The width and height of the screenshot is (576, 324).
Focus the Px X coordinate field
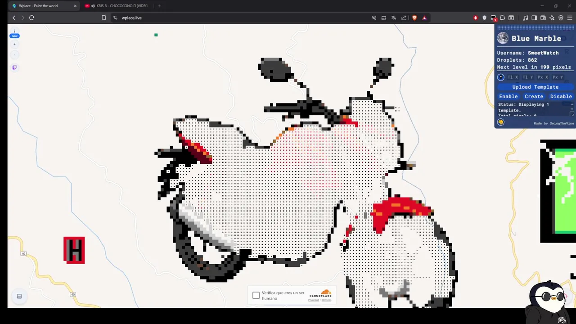(543, 77)
